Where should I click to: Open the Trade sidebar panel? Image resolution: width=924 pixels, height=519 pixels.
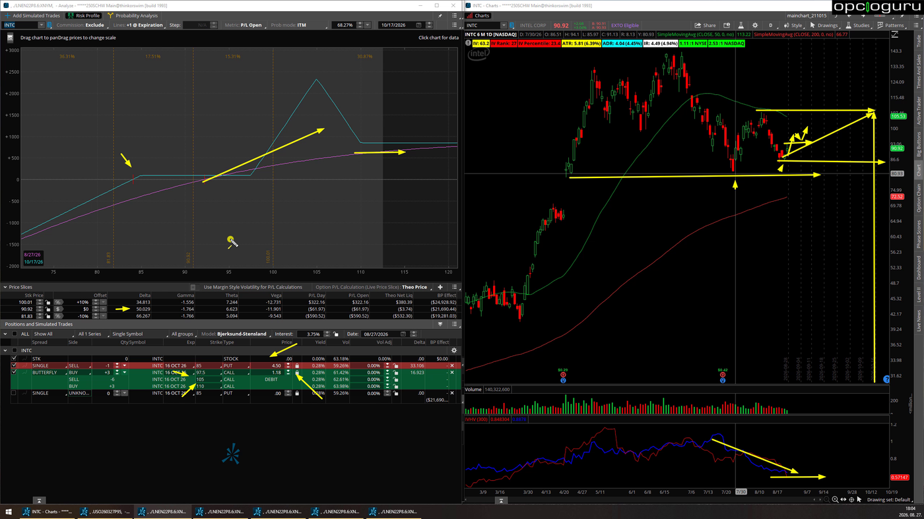(918, 42)
